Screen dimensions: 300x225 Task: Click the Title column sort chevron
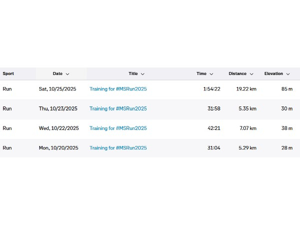tap(142, 74)
